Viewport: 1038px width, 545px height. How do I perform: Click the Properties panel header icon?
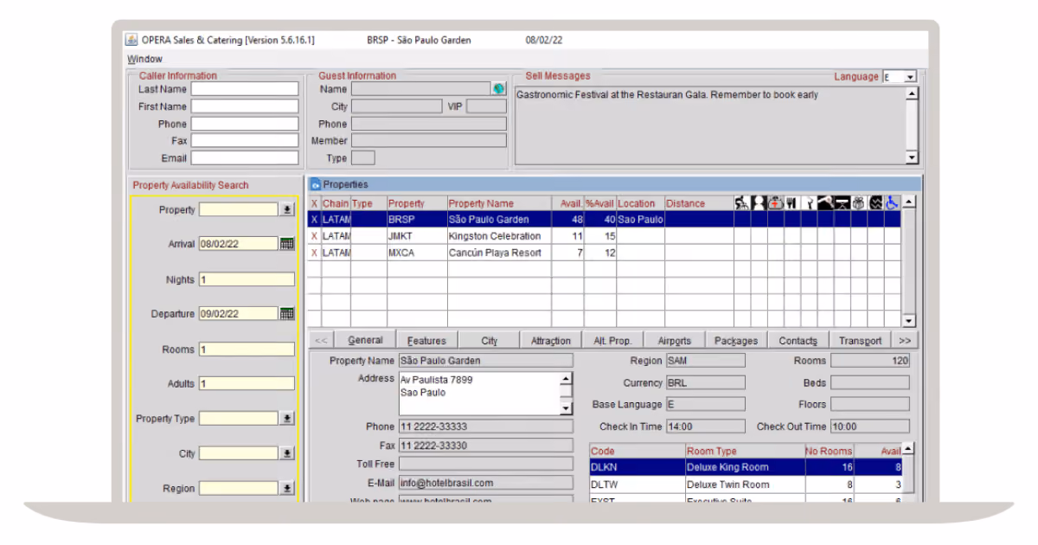(x=315, y=184)
